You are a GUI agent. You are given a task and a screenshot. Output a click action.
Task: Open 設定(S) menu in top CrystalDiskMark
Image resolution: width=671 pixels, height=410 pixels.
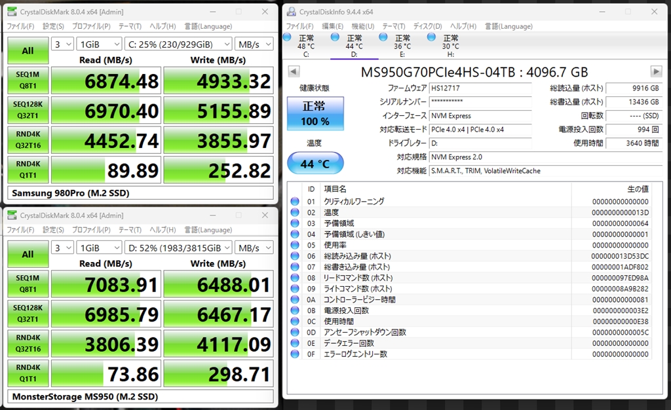pos(53,26)
